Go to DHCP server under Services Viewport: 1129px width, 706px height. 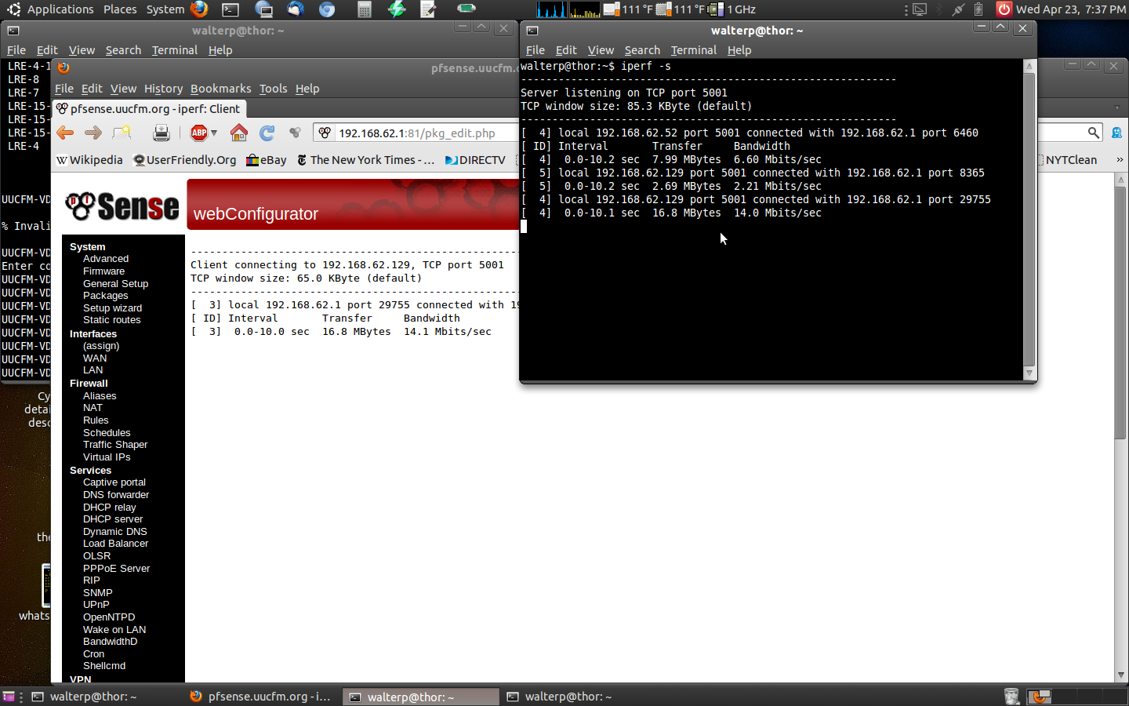coord(113,519)
